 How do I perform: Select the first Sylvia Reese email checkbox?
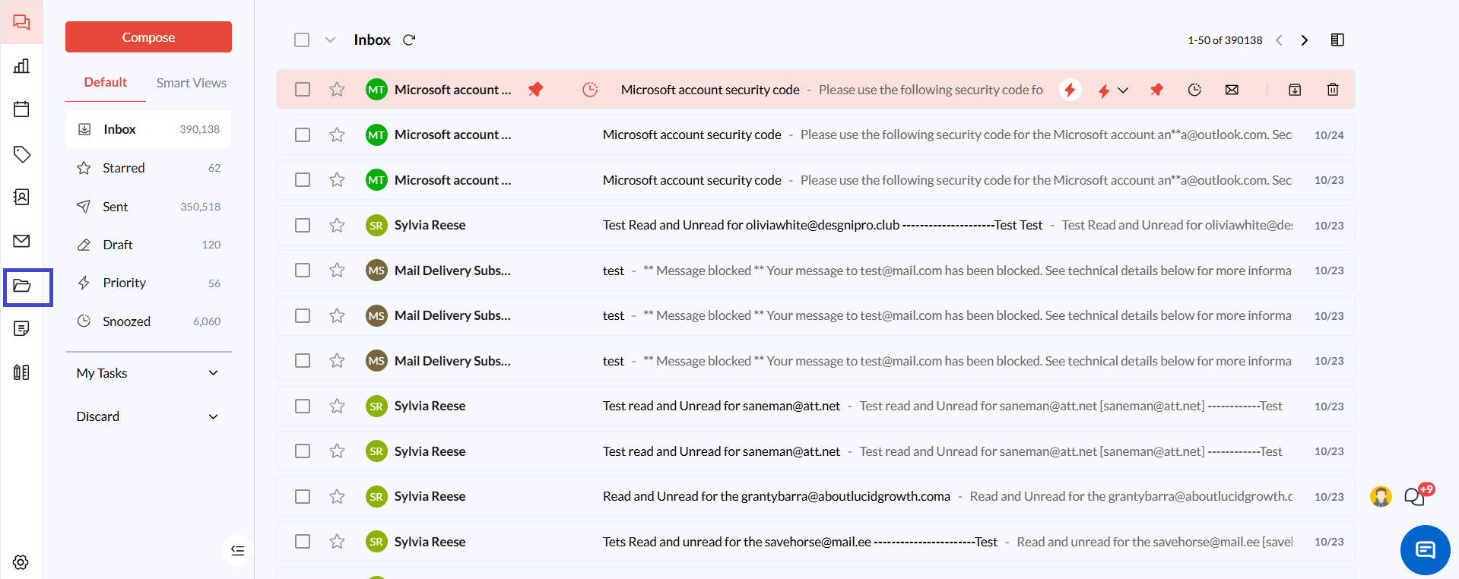click(303, 226)
